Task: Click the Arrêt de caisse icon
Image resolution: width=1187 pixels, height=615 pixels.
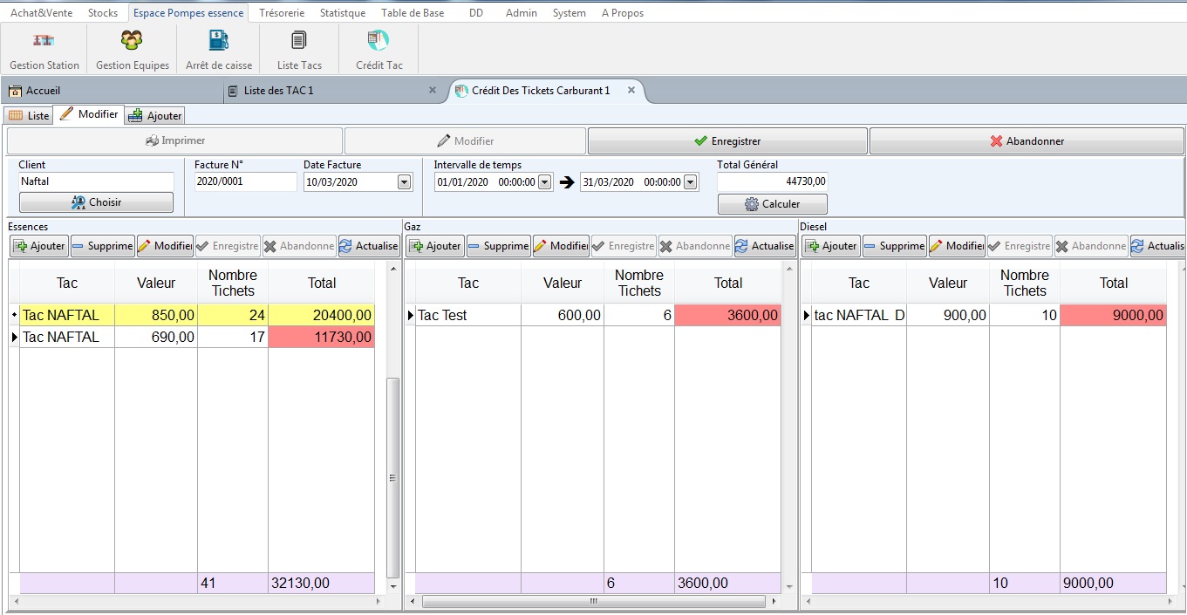Action: (218, 50)
